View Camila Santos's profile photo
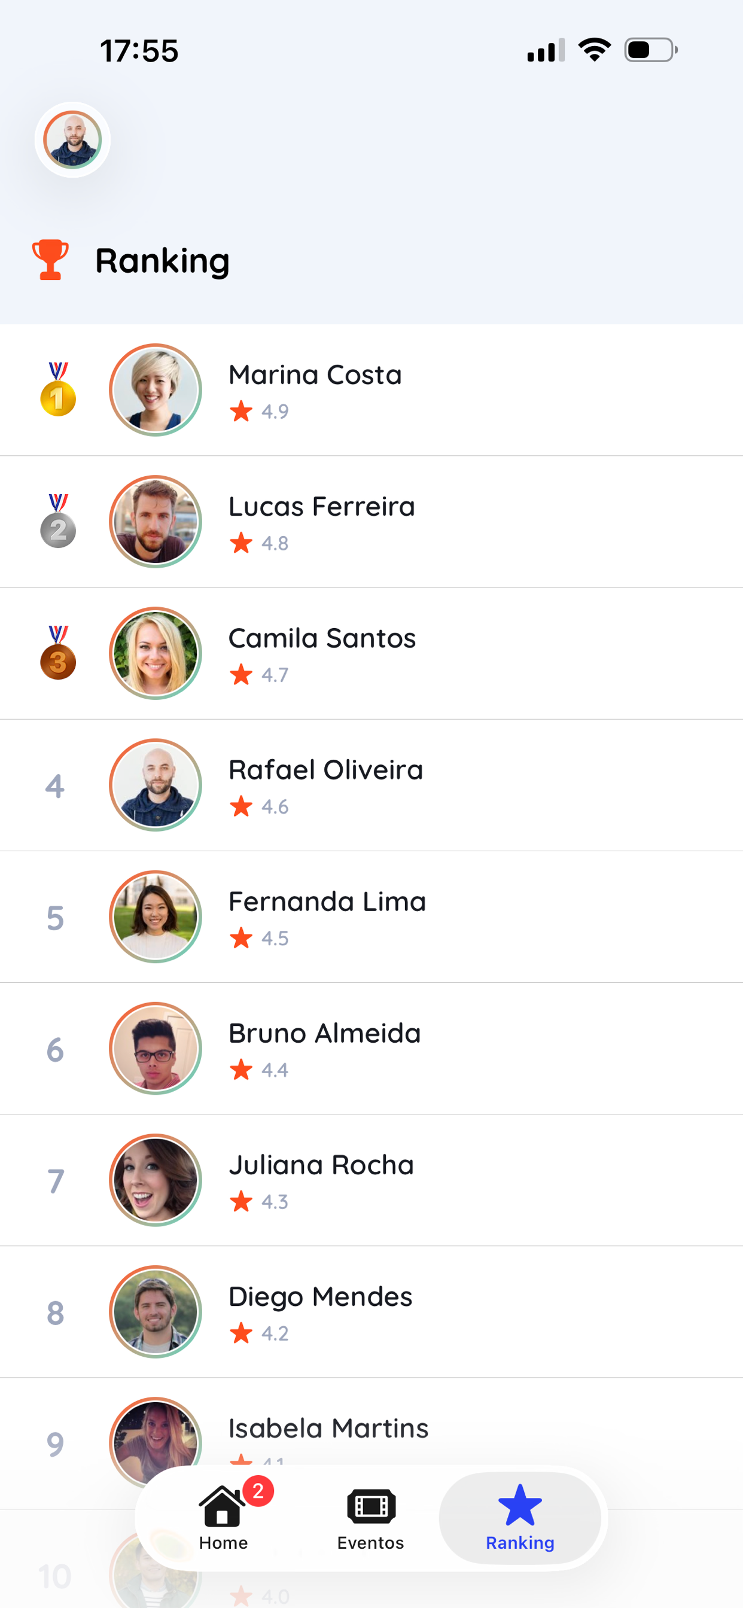Screen dimensions: 743x1608 [156, 653]
